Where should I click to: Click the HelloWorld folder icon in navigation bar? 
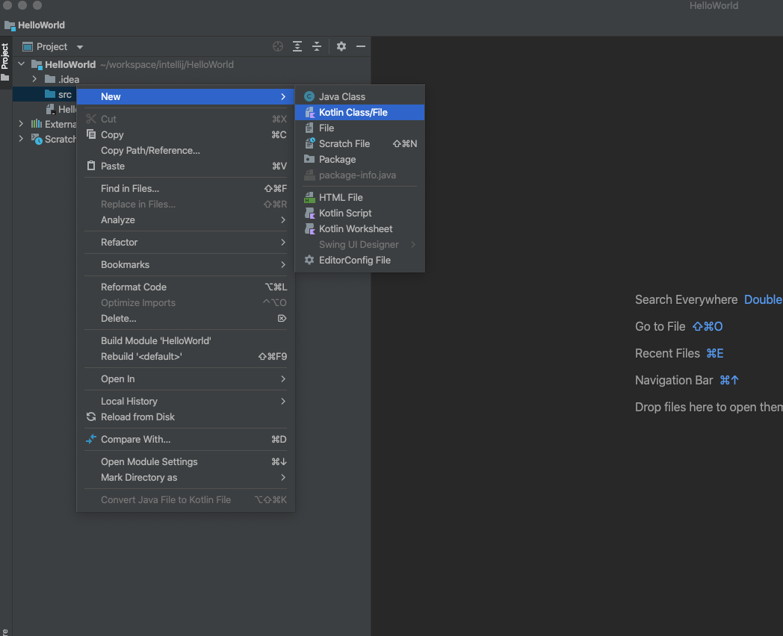[10, 25]
